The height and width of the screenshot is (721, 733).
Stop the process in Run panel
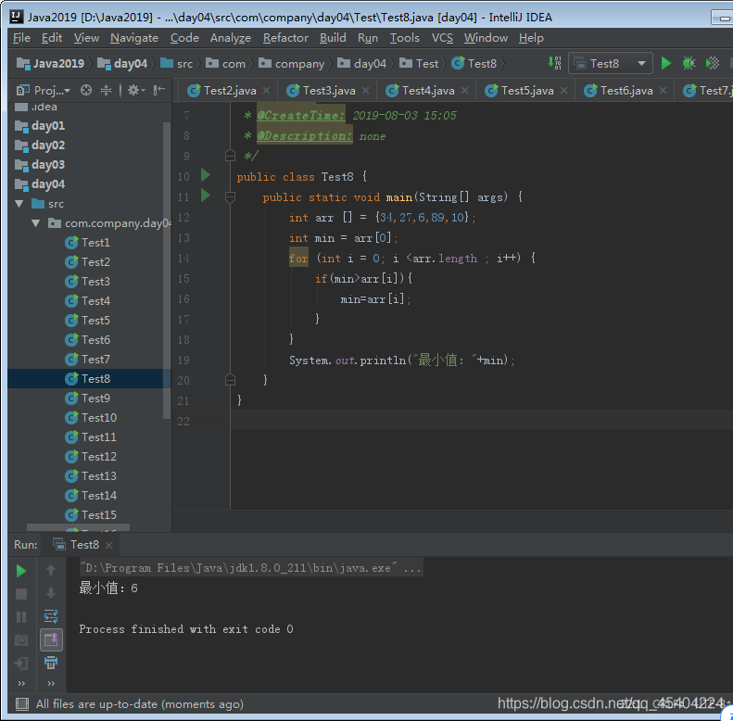point(21,594)
